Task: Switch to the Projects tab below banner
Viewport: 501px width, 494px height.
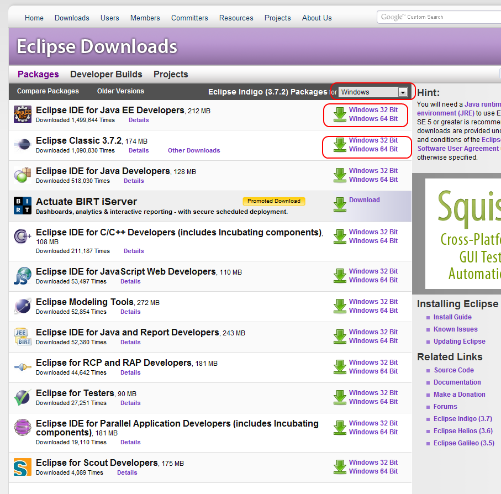Action: pos(171,74)
